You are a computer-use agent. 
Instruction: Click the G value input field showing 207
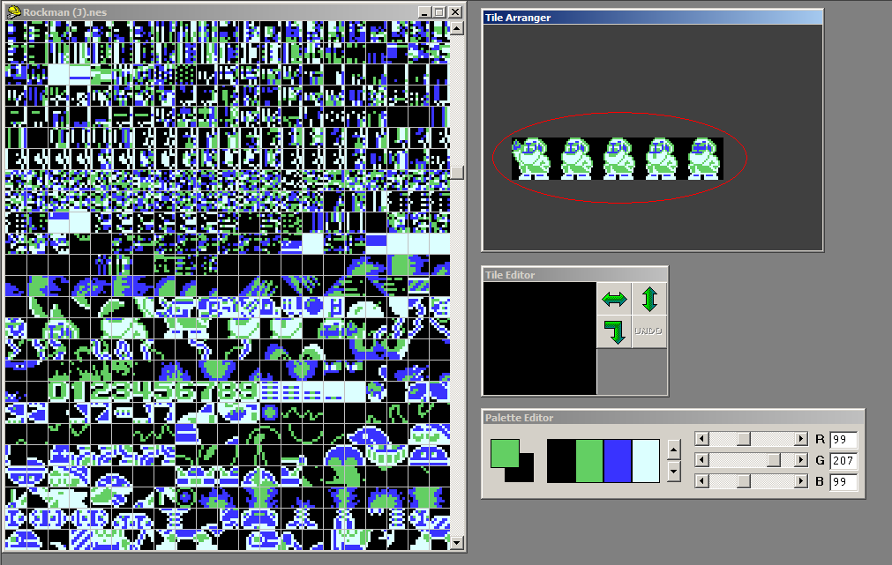pos(843,460)
